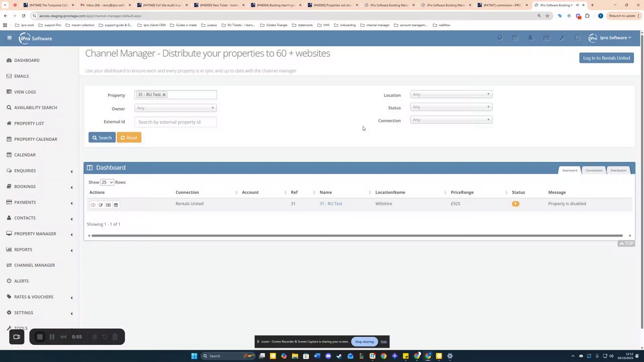Open File Explorer from the taskbar
This screenshot has width=644, height=362.
click(x=295, y=356)
